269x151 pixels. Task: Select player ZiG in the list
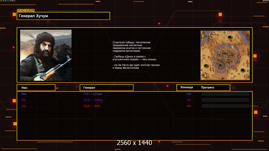(x=24, y=106)
